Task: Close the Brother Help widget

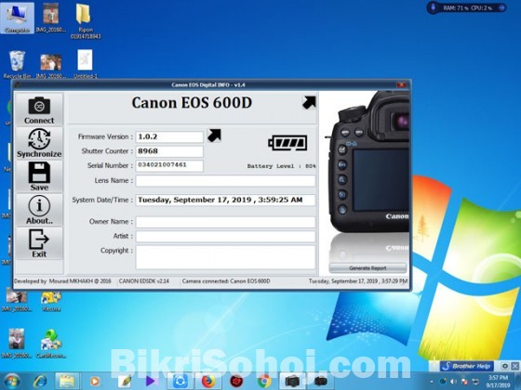Action: (514, 366)
